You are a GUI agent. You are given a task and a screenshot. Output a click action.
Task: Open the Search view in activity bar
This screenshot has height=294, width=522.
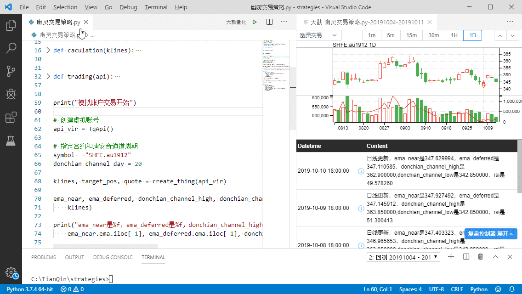[x=11, y=48]
